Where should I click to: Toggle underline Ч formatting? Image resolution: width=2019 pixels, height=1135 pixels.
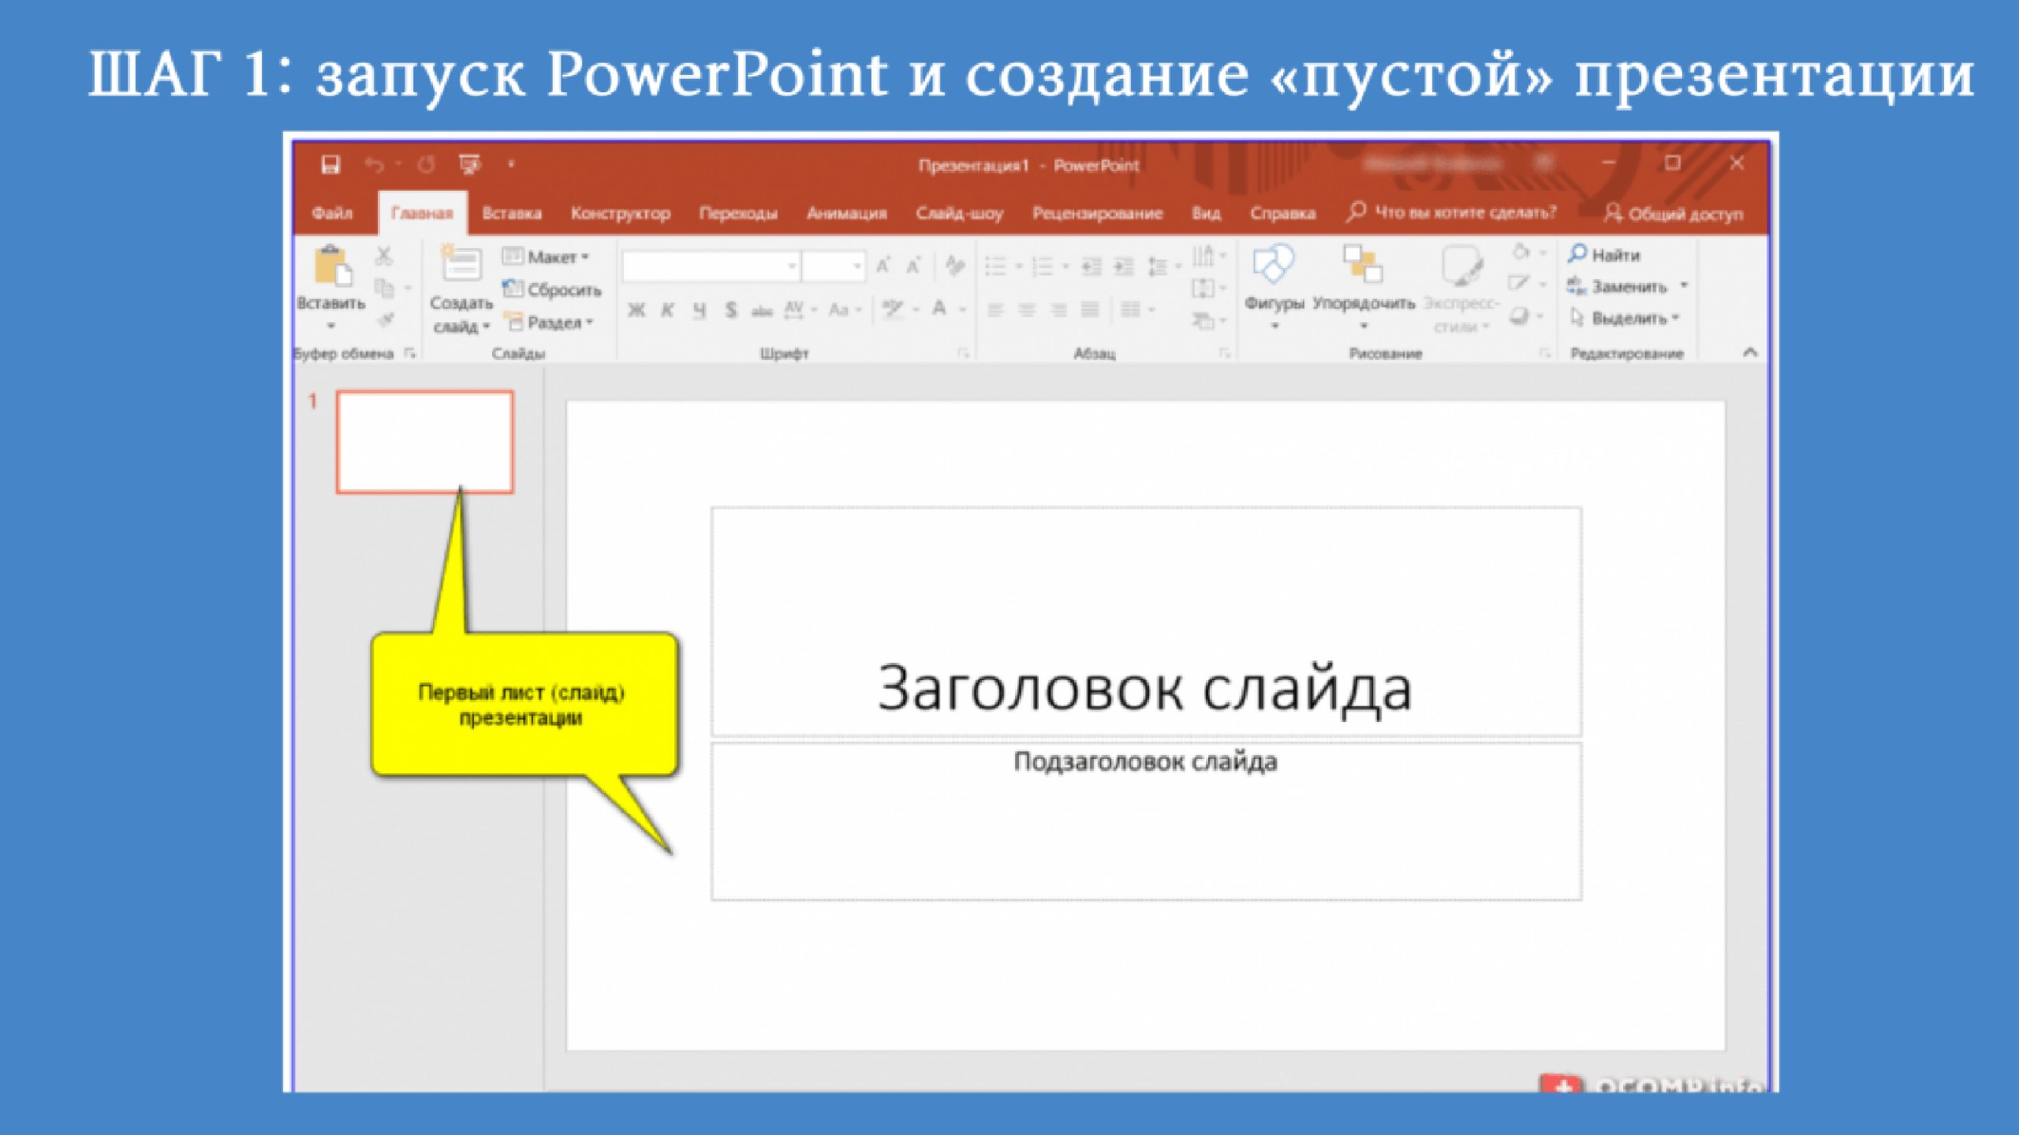tap(700, 310)
